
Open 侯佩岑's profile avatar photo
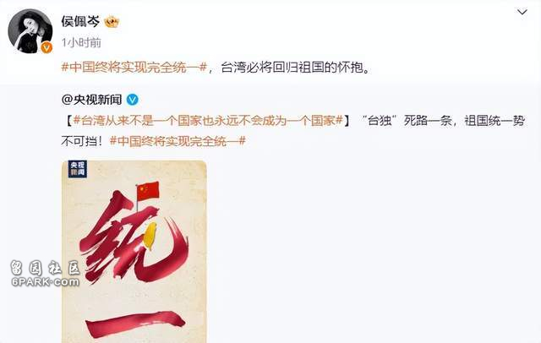point(30,31)
